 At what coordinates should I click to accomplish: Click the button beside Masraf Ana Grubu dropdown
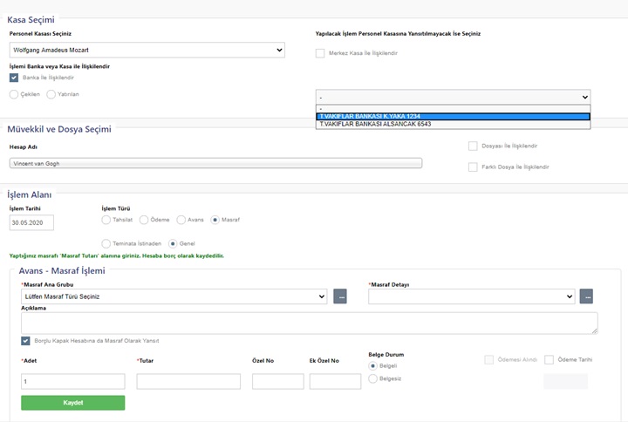(x=341, y=296)
